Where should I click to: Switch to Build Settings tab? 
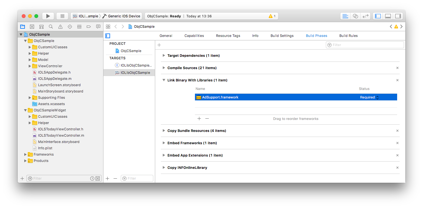coord(282,36)
